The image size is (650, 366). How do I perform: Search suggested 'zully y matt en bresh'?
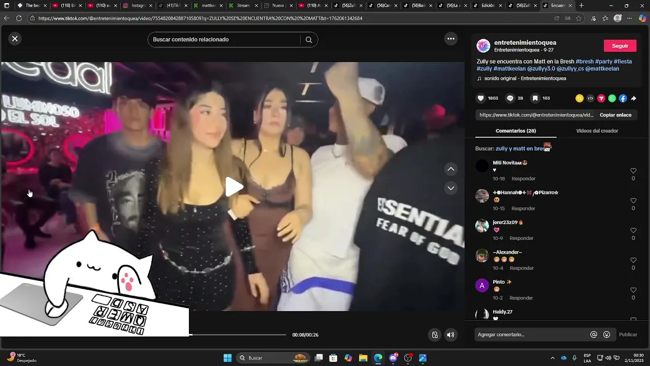(x=521, y=148)
